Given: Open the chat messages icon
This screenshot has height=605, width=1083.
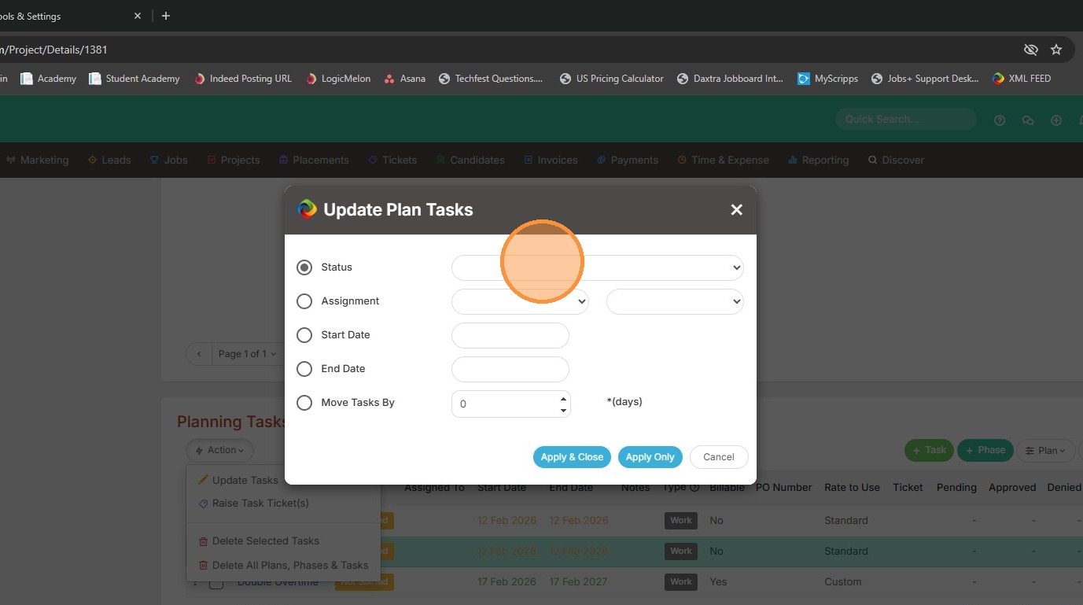Looking at the screenshot, I should [1028, 120].
